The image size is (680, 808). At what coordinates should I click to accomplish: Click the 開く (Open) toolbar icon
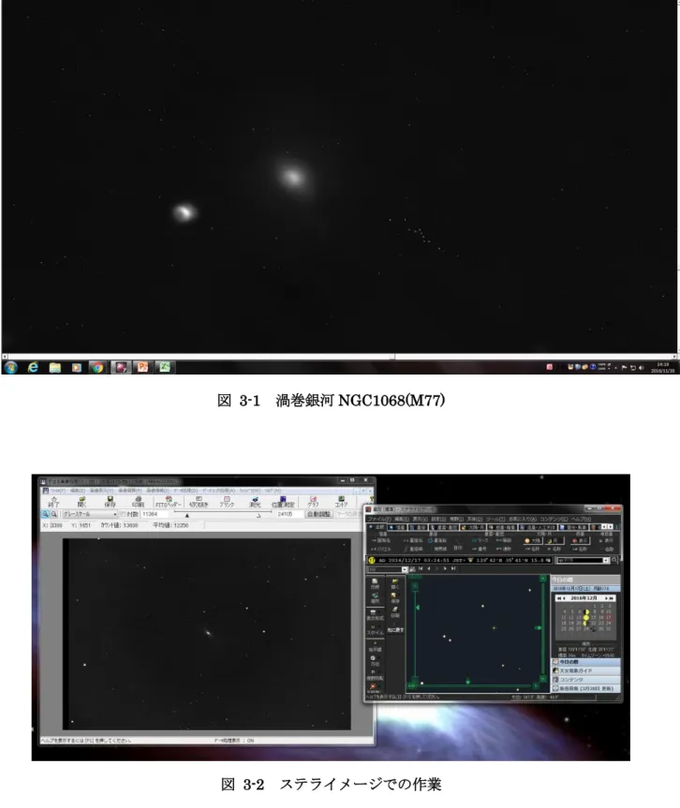81,502
